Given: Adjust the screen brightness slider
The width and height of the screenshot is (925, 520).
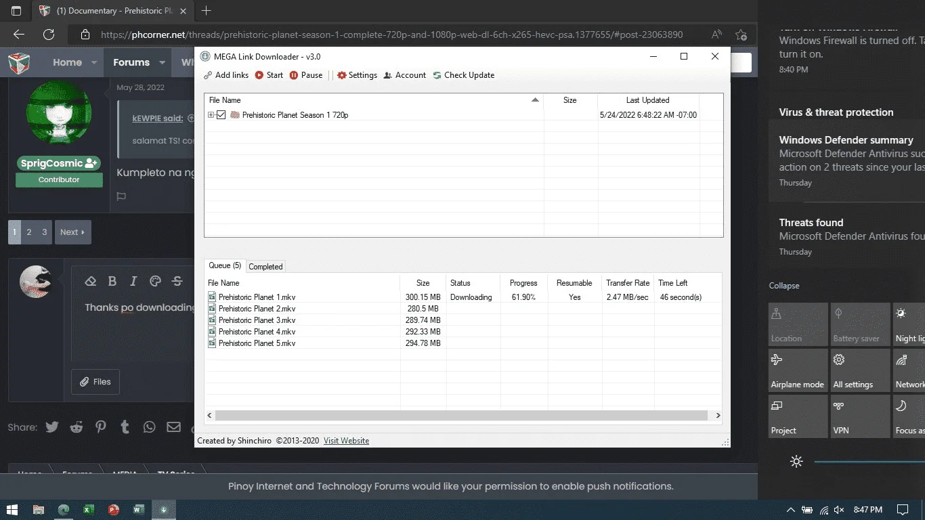Looking at the screenshot, I should [x=869, y=462].
